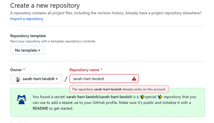Click the red asterisk beside Repository name
The height and width of the screenshot is (123, 214).
tap(101, 70)
